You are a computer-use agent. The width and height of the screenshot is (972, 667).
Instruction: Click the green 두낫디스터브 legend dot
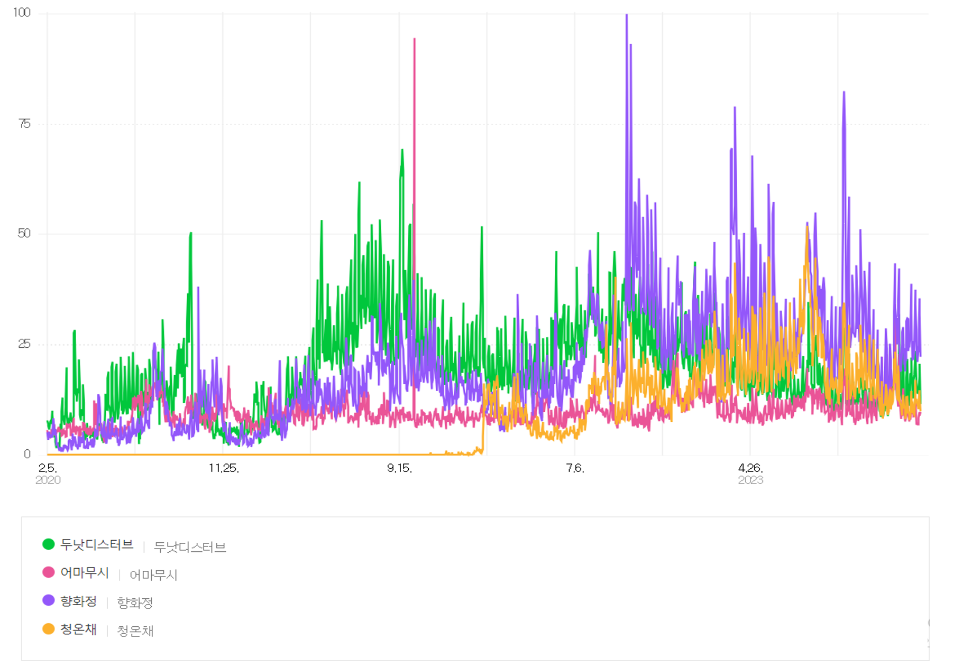tap(48, 544)
